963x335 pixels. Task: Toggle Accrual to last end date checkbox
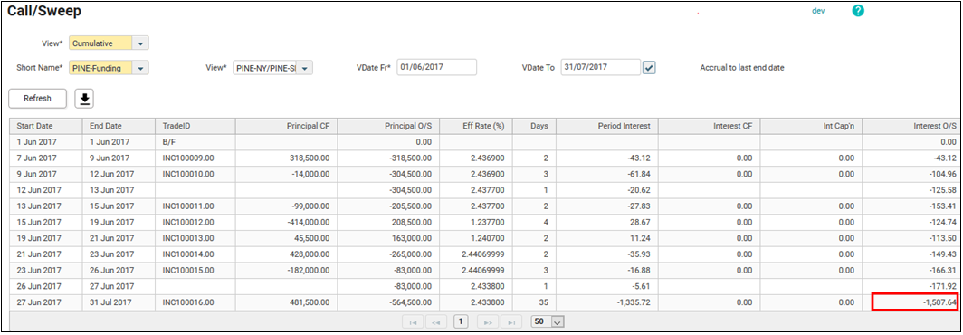pyautogui.click(x=649, y=68)
